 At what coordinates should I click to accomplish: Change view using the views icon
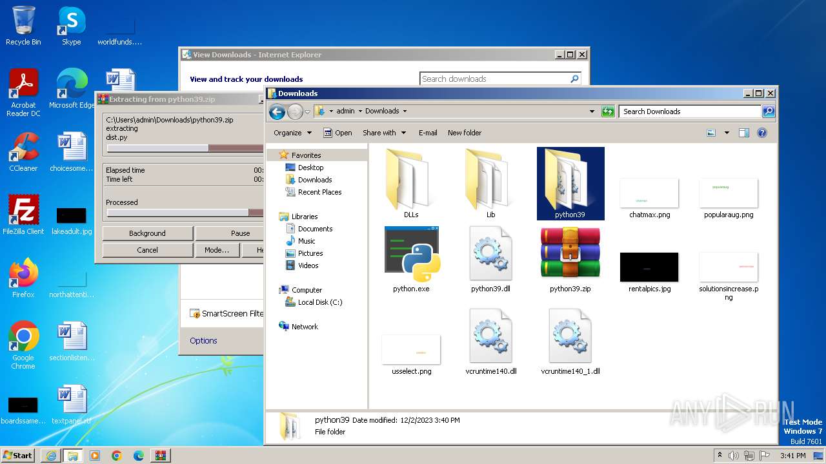point(711,133)
